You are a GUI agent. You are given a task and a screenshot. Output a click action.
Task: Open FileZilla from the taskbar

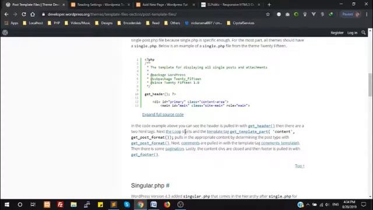pos(61,205)
